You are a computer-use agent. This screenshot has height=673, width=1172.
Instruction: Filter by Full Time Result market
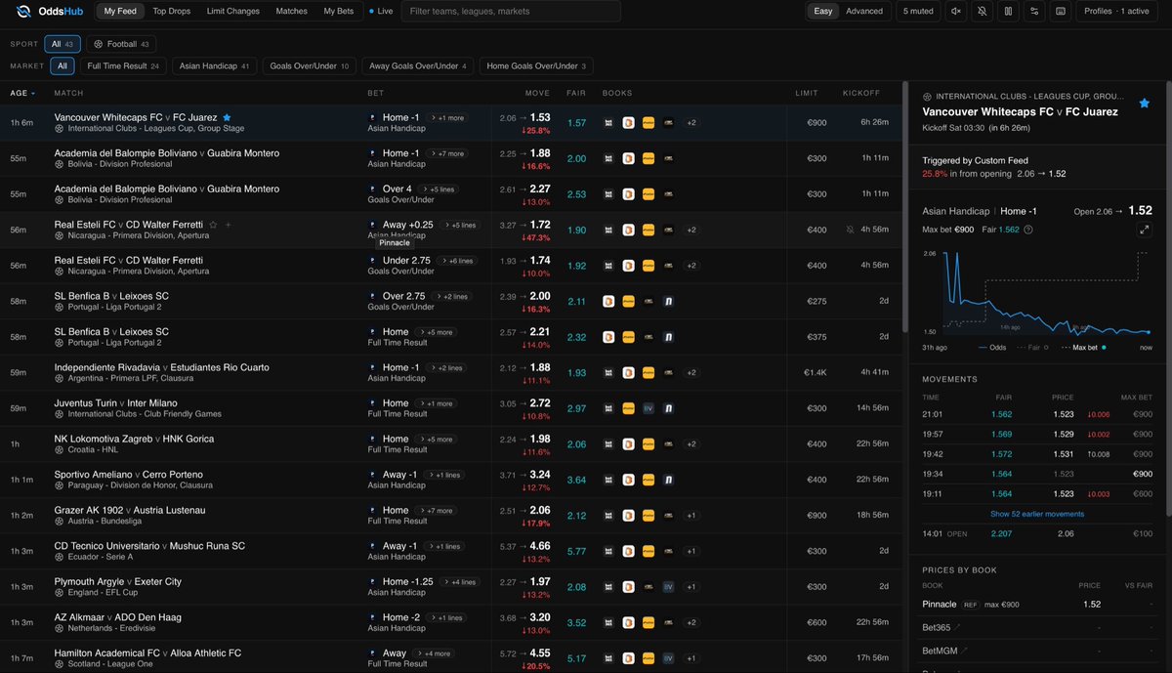tap(124, 66)
